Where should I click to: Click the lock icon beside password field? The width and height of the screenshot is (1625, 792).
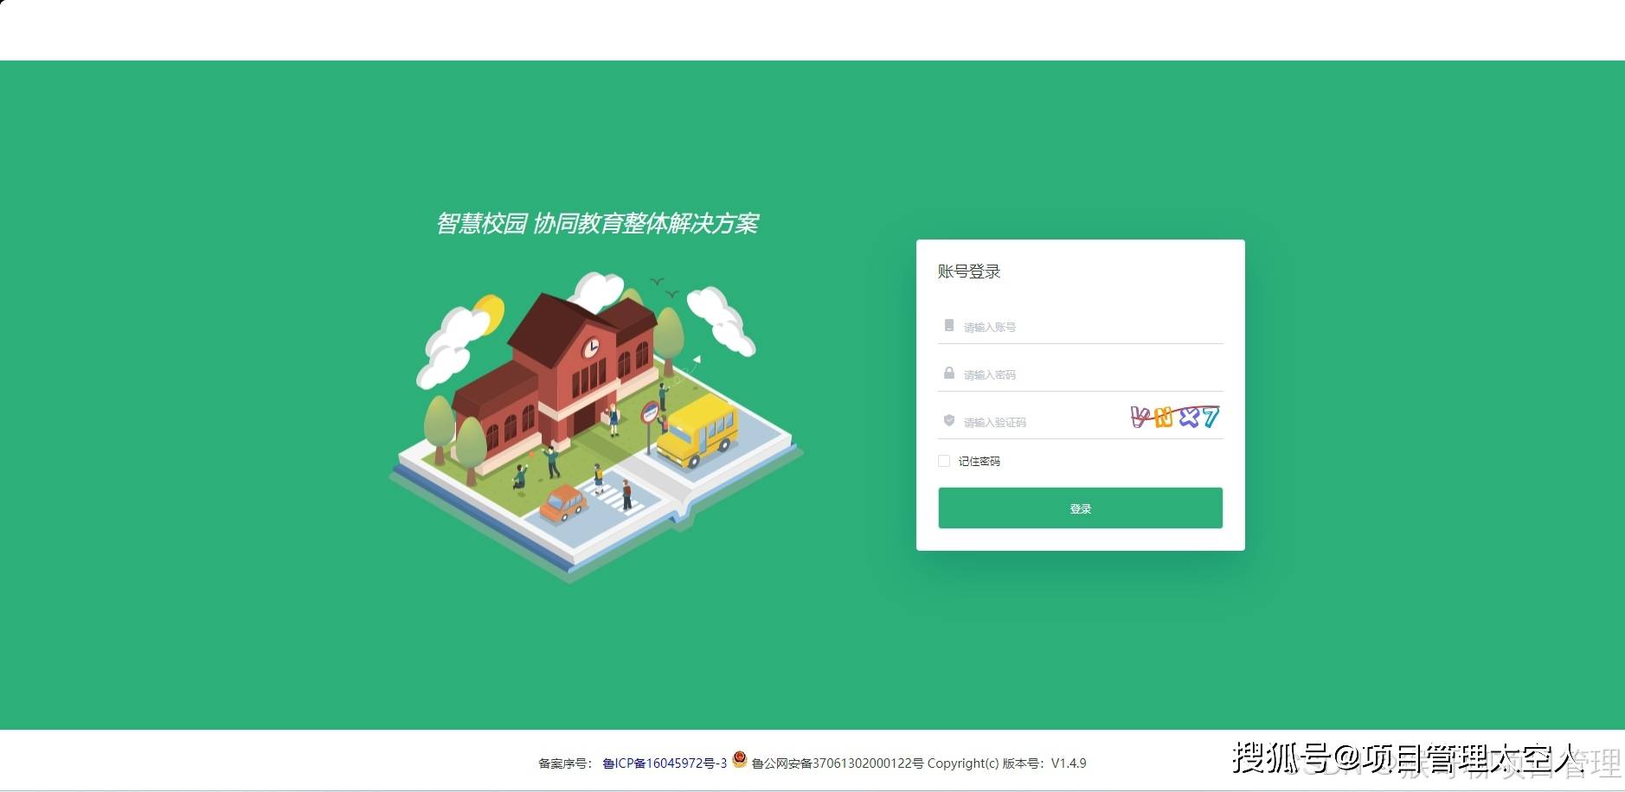949,374
